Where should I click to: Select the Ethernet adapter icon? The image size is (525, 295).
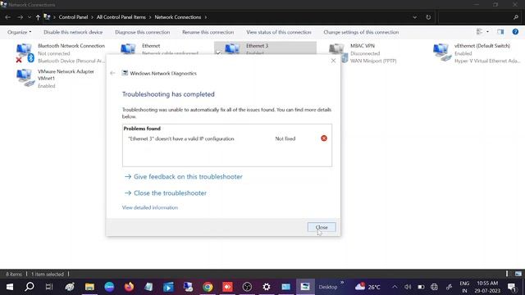(128, 49)
